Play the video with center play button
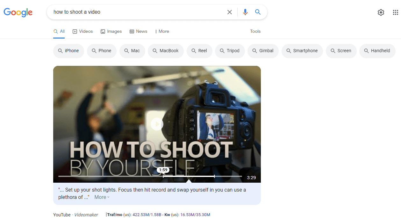 (157, 124)
